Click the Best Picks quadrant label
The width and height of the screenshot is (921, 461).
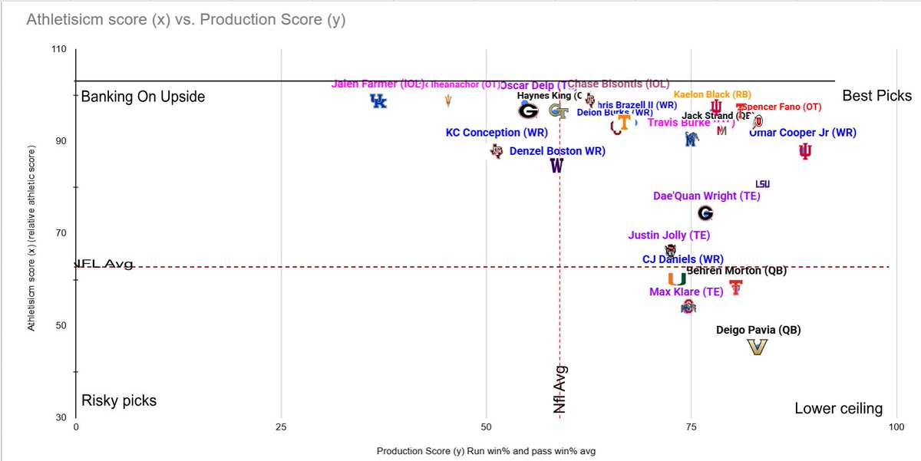pyautogui.click(x=876, y=96)
